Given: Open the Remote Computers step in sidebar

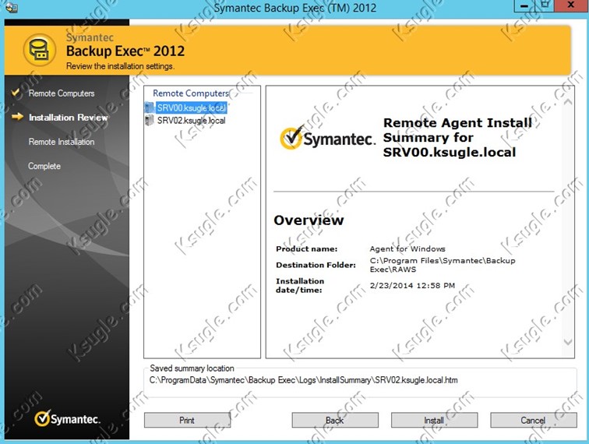Looking at the screenshot, I should [x=62, y=93].
